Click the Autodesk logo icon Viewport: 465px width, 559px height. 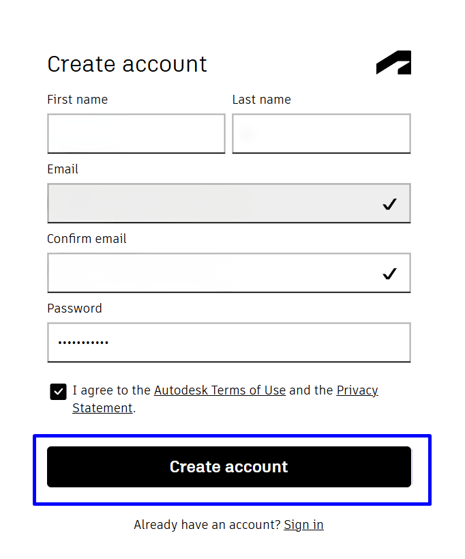tap(393, 62)
